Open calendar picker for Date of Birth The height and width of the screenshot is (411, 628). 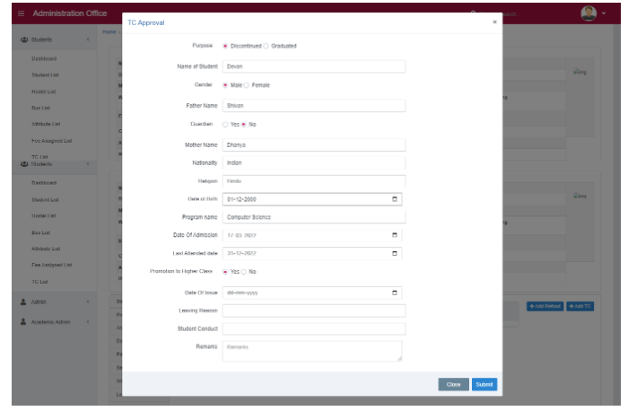396,199
